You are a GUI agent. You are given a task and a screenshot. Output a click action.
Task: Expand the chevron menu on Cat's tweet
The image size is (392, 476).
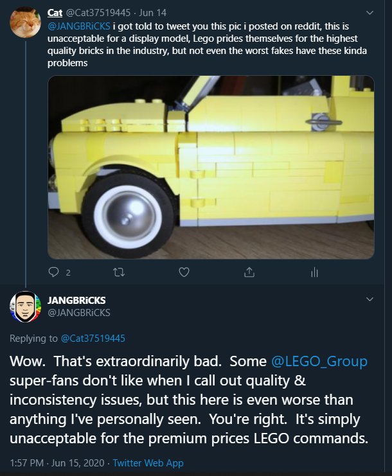[x=370, y=12]
